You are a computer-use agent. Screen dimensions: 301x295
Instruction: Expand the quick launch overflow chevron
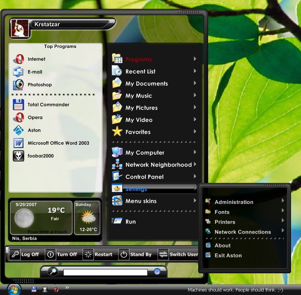pos(67,288)
